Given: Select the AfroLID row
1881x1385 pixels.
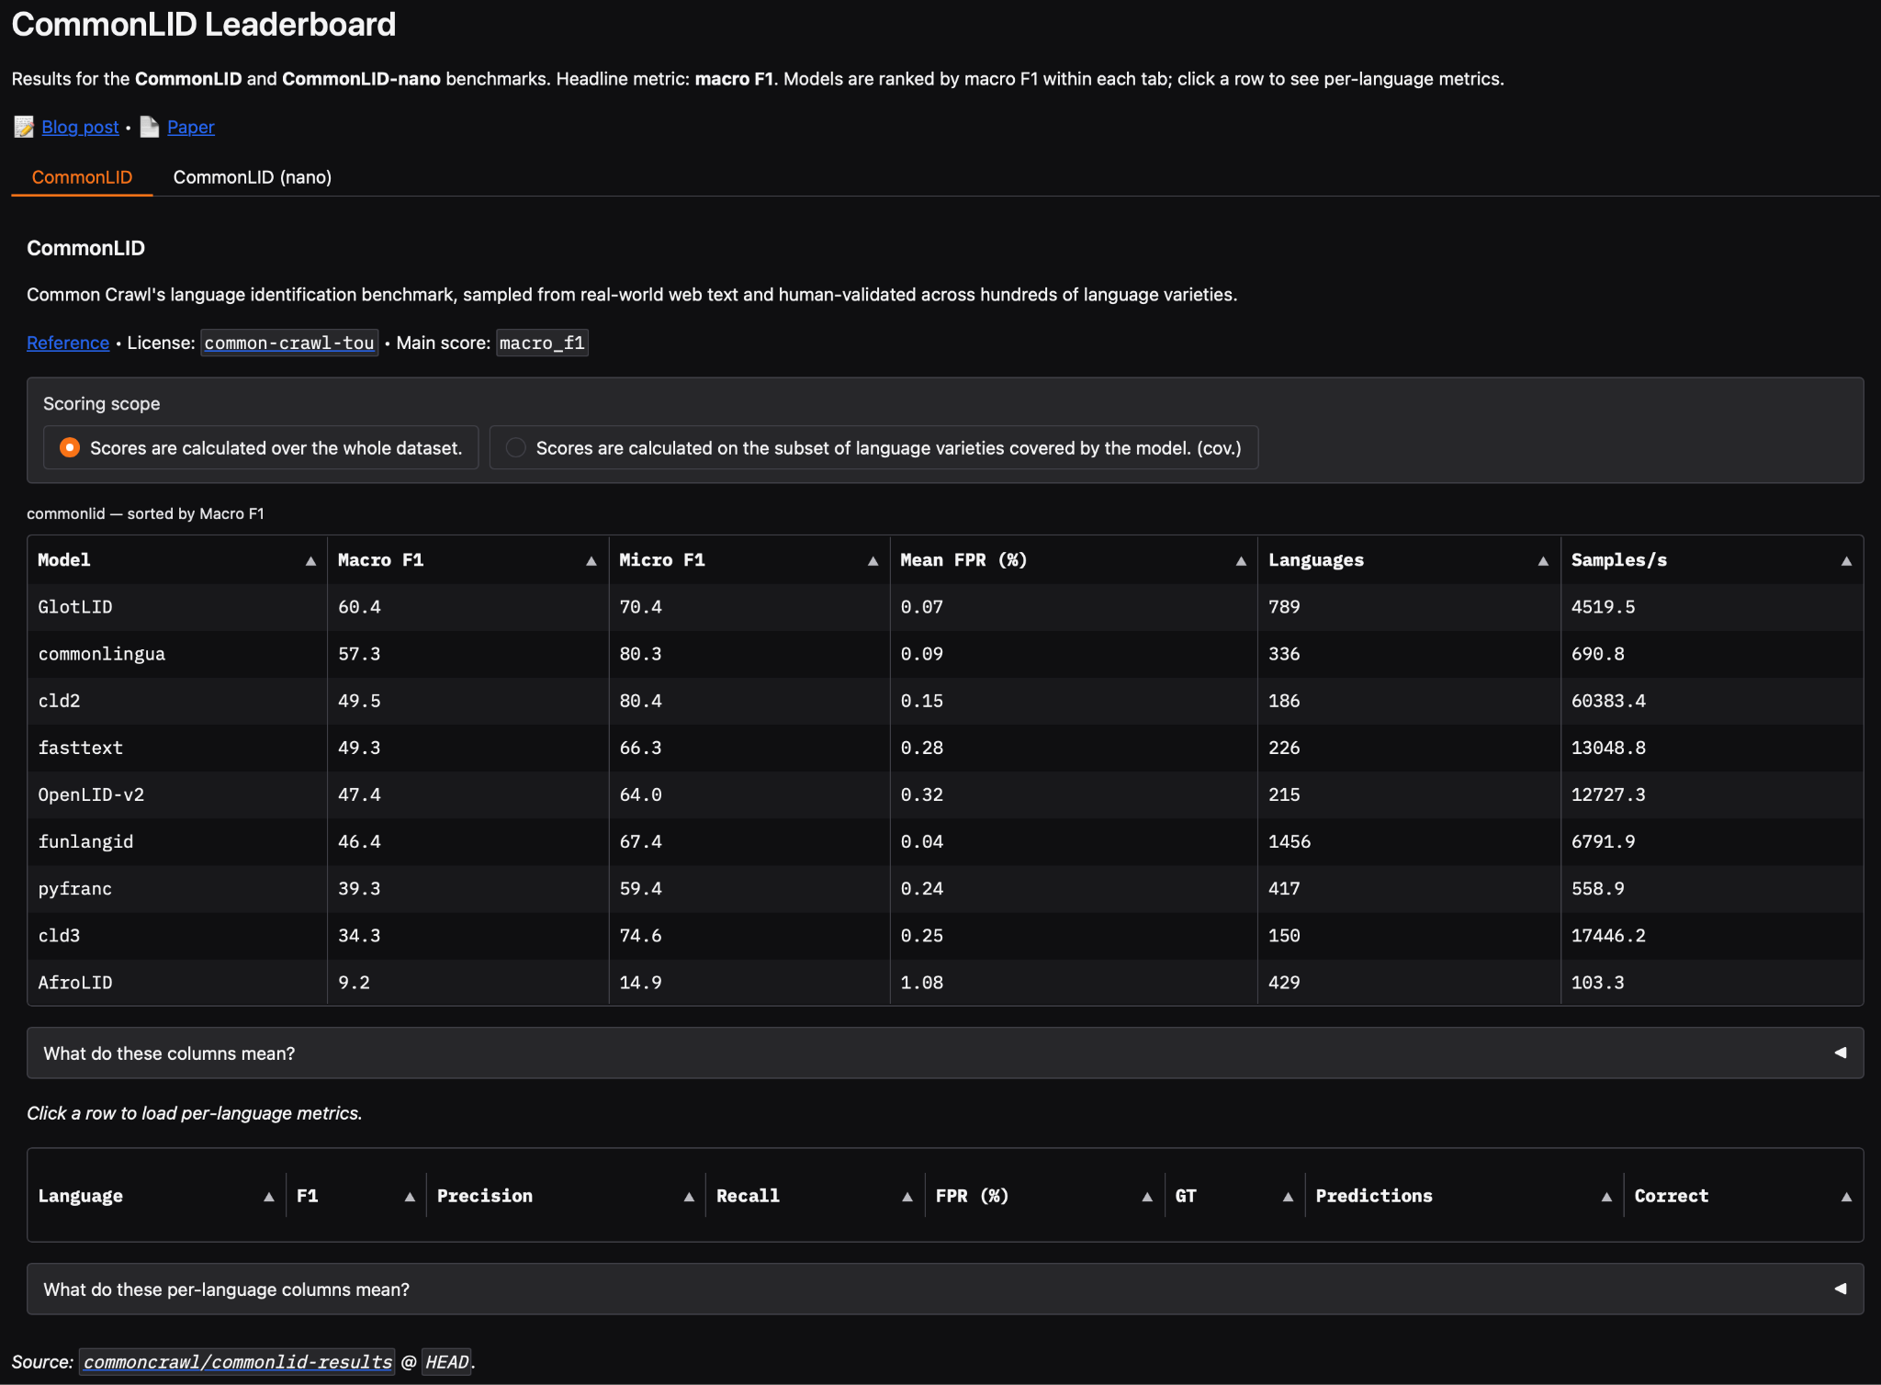Looking at the screenshot, I should pos(945,982).
